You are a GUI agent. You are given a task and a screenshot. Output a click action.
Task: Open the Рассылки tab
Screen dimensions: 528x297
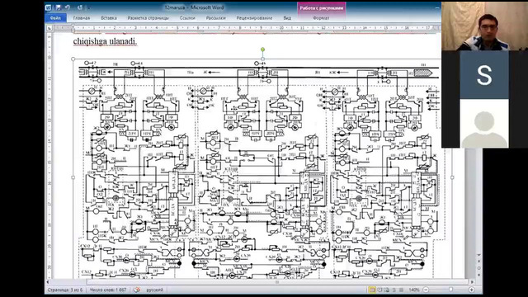(216, 18)
